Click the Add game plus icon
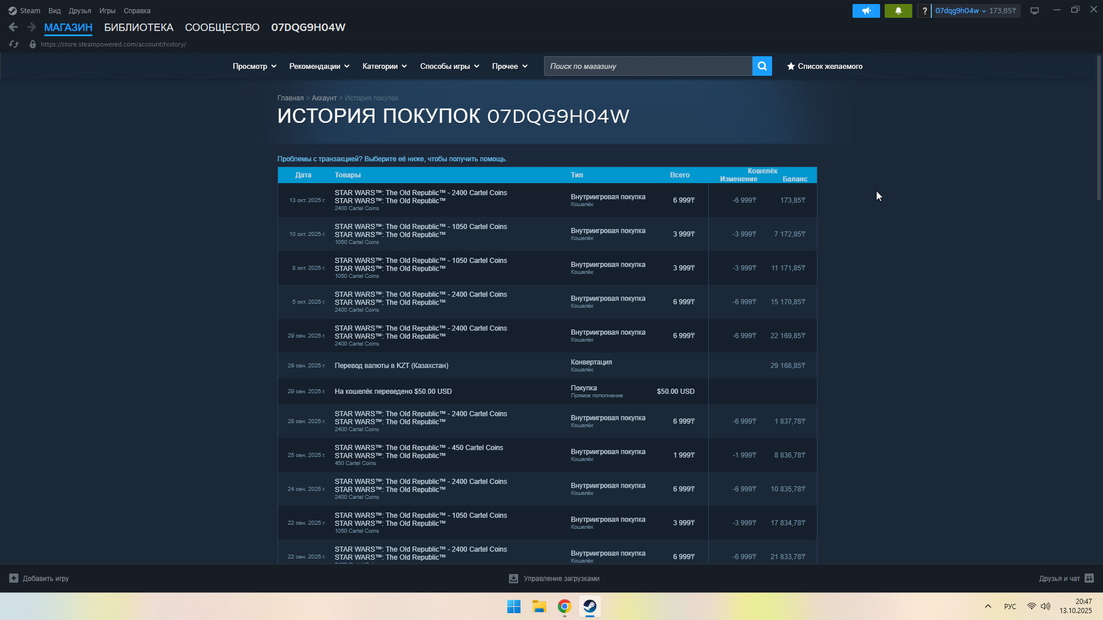The width and height of the screenshot is (1103, 620). [x=14, y=578]
